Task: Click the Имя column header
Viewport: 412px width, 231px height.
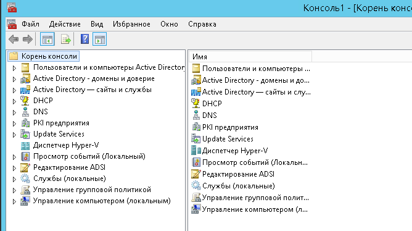Action: tap(250, 57)
